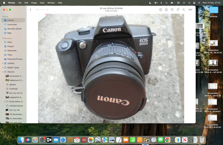Open the File menu
Image resolution: width=223 pixels, height=145 pixels.
[x=20, y=3]
